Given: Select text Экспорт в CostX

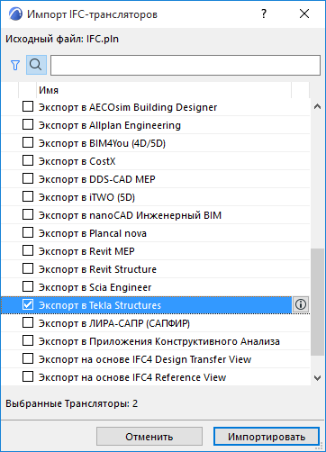Looking at the screenshot, I should click(77, 161).
